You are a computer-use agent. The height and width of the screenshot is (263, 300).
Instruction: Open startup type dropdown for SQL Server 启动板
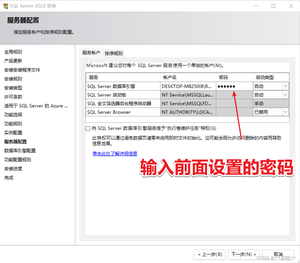click(285, 95)
